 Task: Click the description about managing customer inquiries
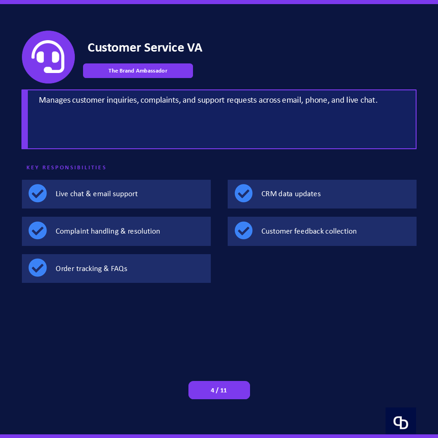coord(208,100)
